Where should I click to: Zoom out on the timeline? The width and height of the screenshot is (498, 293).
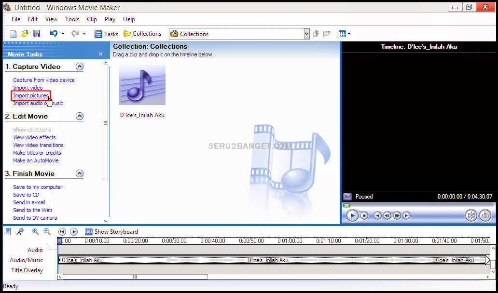tap(47, 232)
